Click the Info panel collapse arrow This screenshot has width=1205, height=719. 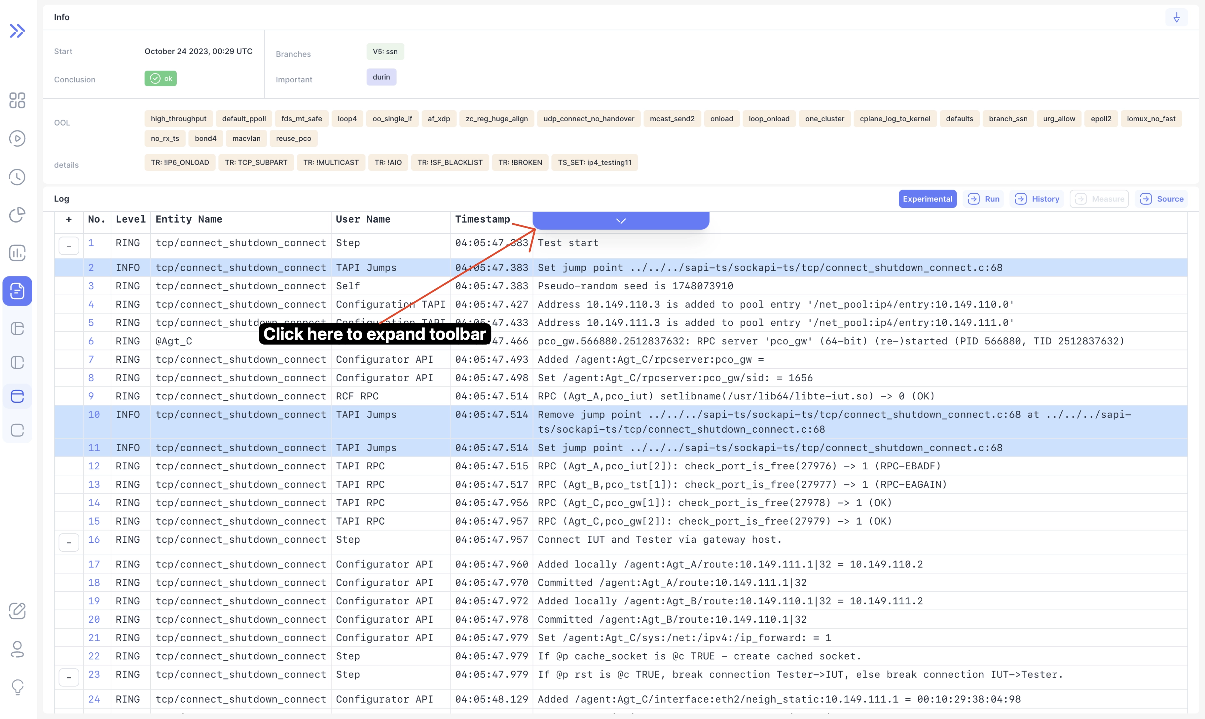[x=1176, y=17]
